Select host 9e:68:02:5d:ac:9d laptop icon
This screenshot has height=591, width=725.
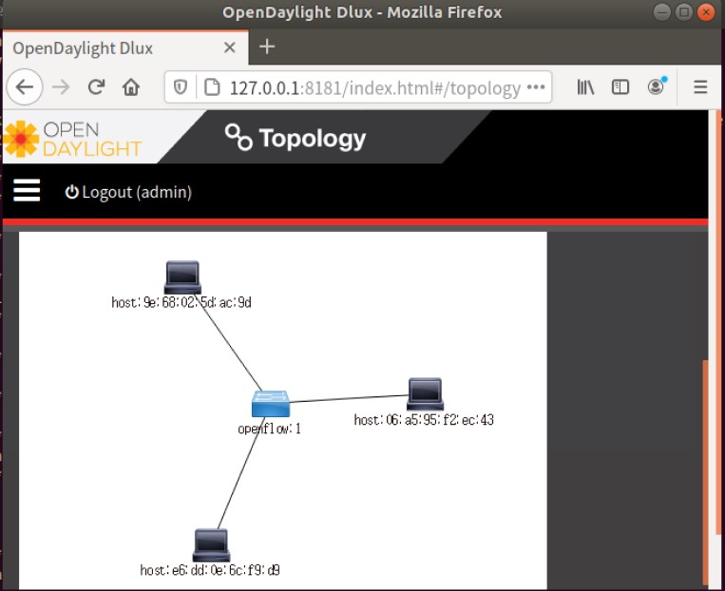[182, 276]
